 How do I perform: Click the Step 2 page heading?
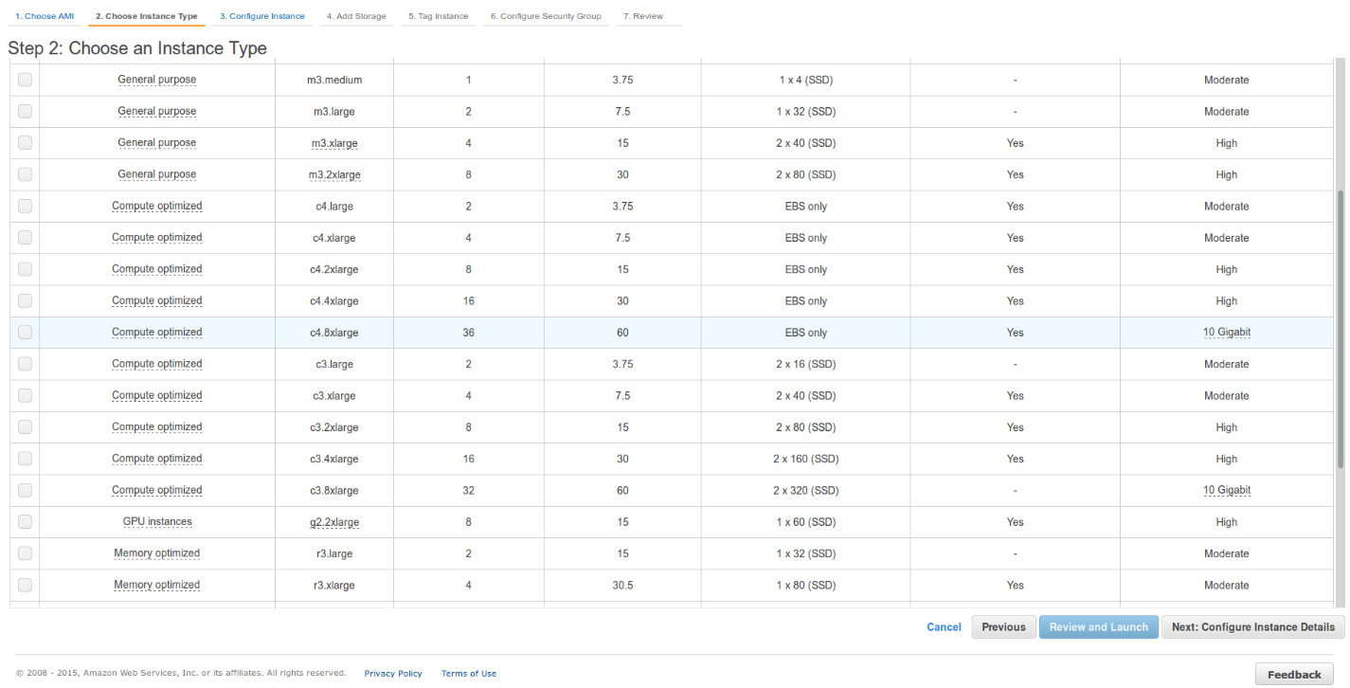pos(137,47)
